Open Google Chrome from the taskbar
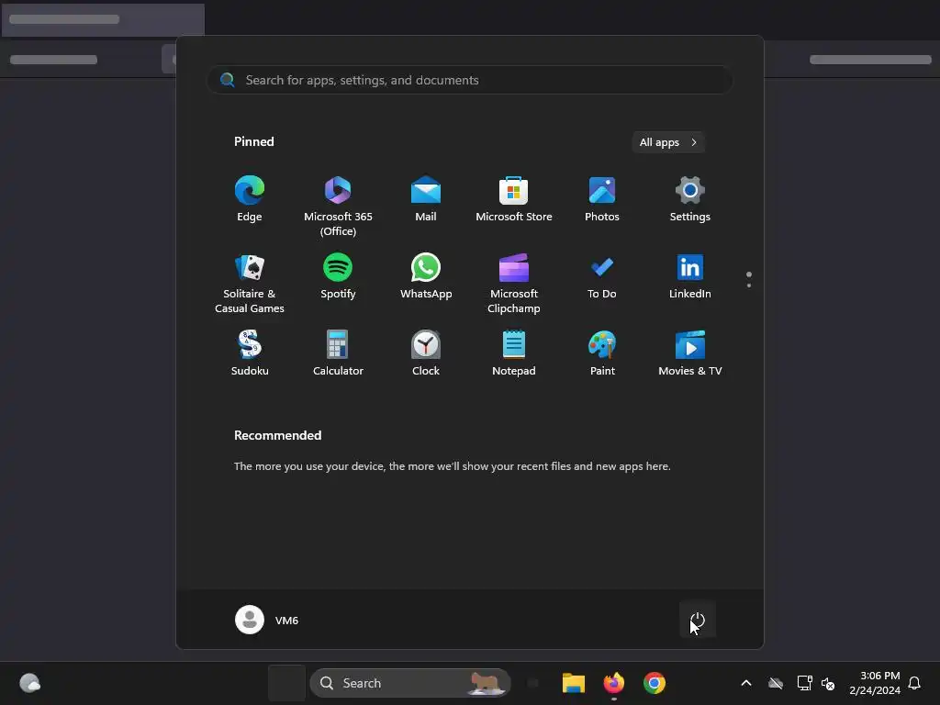The image size is (940, 705). click(654, 683)
